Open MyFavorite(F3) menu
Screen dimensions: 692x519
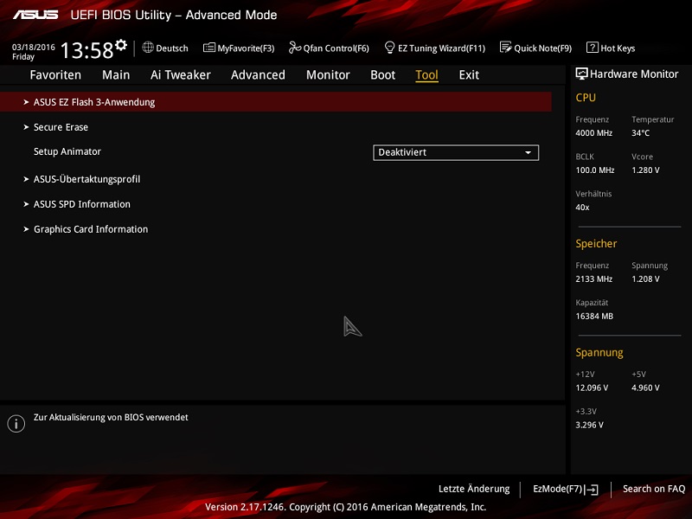tap(239, 48)
